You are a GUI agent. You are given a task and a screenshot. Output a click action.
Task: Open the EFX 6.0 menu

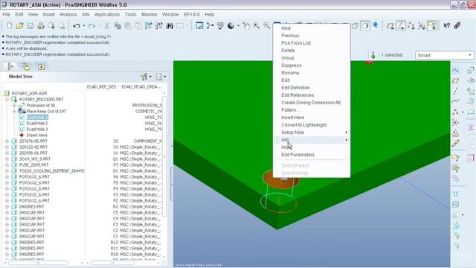[192, 14]
